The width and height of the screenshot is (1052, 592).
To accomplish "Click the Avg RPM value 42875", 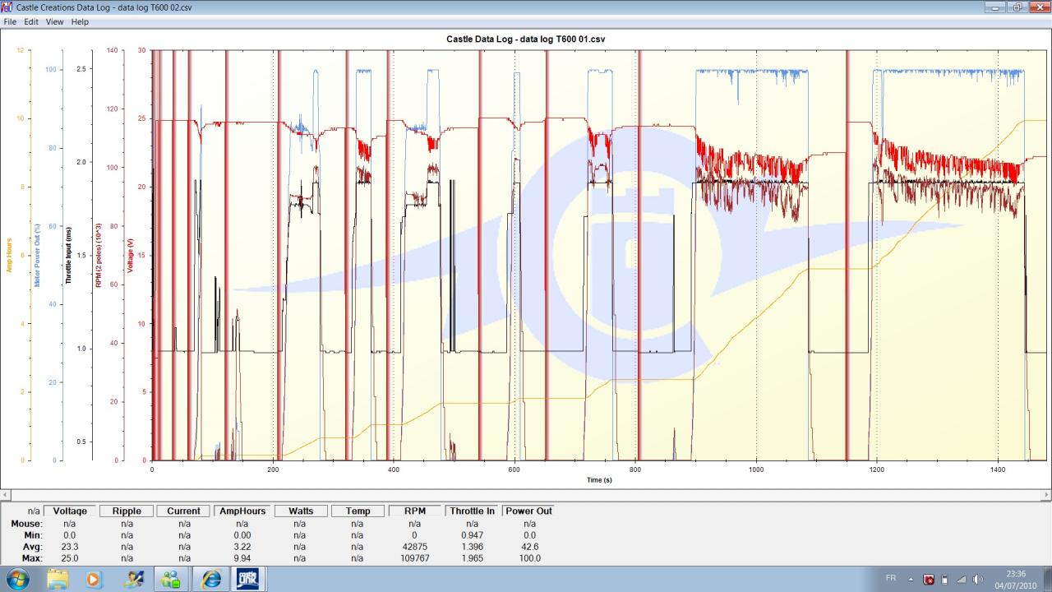I will 415,547.
